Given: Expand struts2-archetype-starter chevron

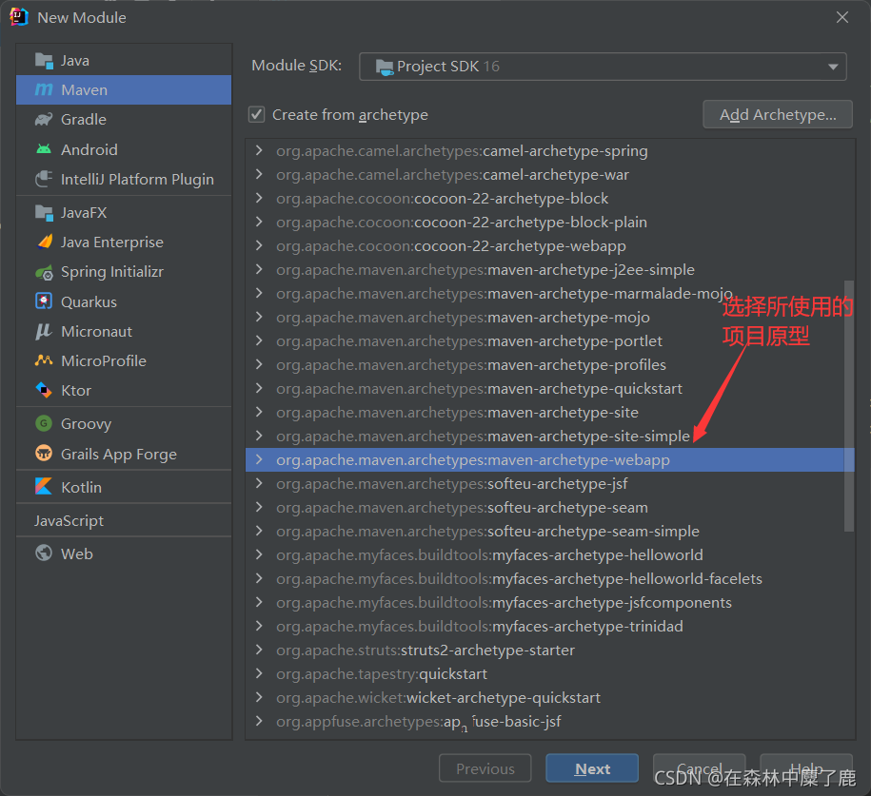Looking at the screenshot, I should click(259, 650).
